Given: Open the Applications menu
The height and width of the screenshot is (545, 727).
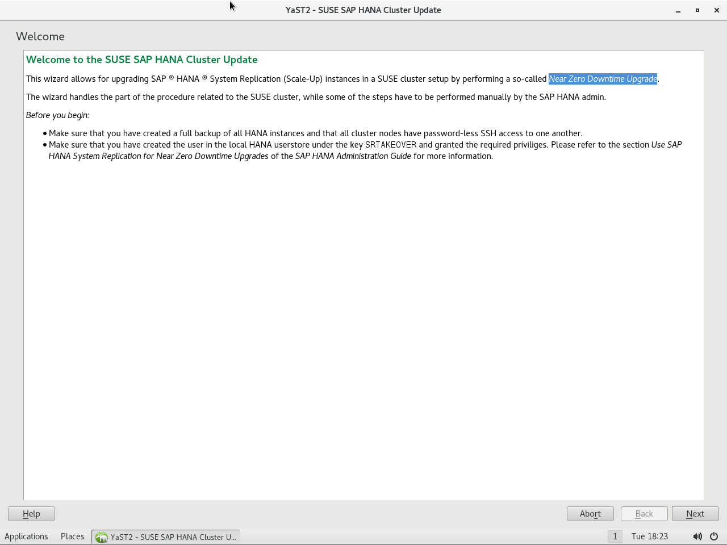Looking at the screenshot, I should click(26, 536).
